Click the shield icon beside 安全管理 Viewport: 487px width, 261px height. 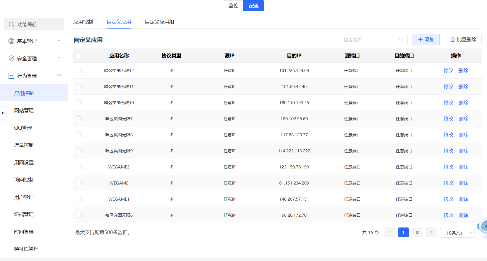click(11, 58)
